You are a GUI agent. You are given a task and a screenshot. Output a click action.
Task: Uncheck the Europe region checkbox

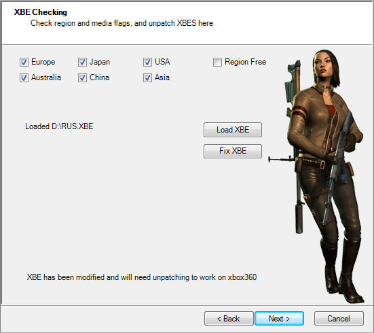(x=24, y=62)
